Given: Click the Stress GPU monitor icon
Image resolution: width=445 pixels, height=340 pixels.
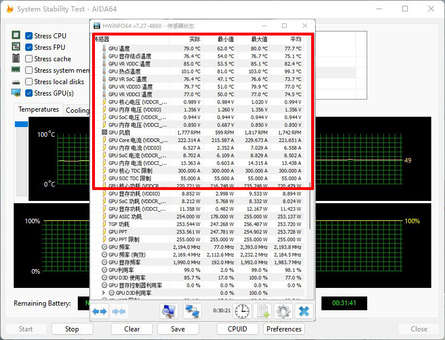Looking at the screenshot, I should tap(16, 93).
